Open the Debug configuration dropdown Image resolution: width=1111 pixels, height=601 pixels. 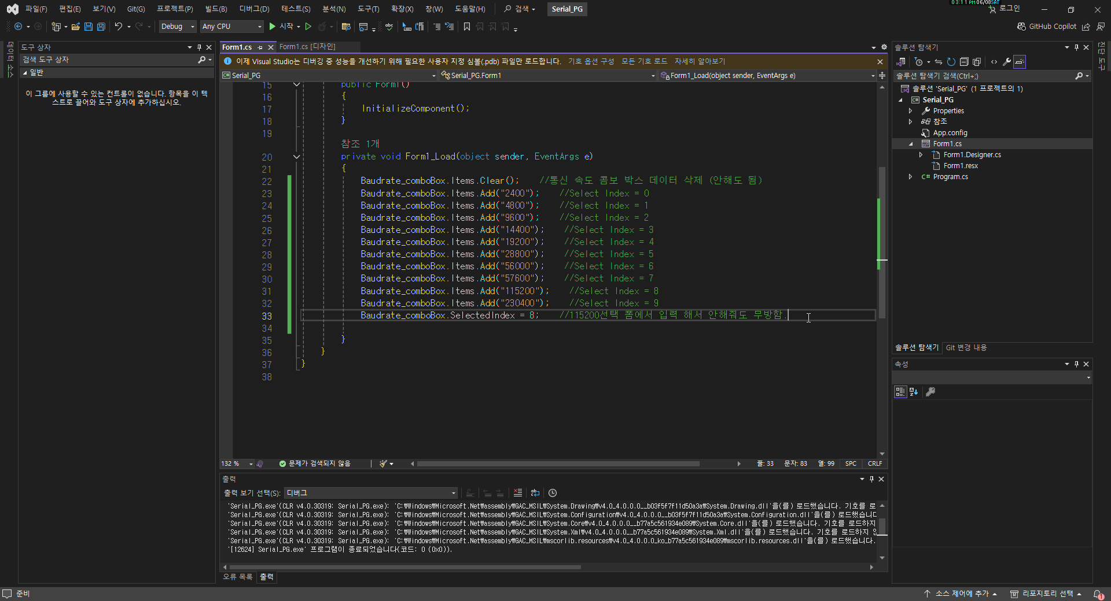point(178,27)
